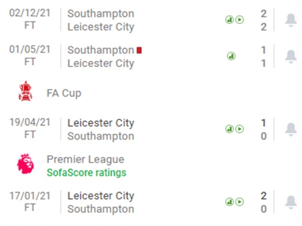Open the SofaScore ratings link
This screenshot has width=302, height=226.
pyautogui.click(x=86, y=173)
